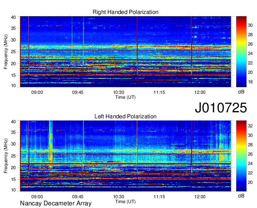Click the 18 value on top dB scale
This screenshot has height=208, width=257.
(250, 82)
